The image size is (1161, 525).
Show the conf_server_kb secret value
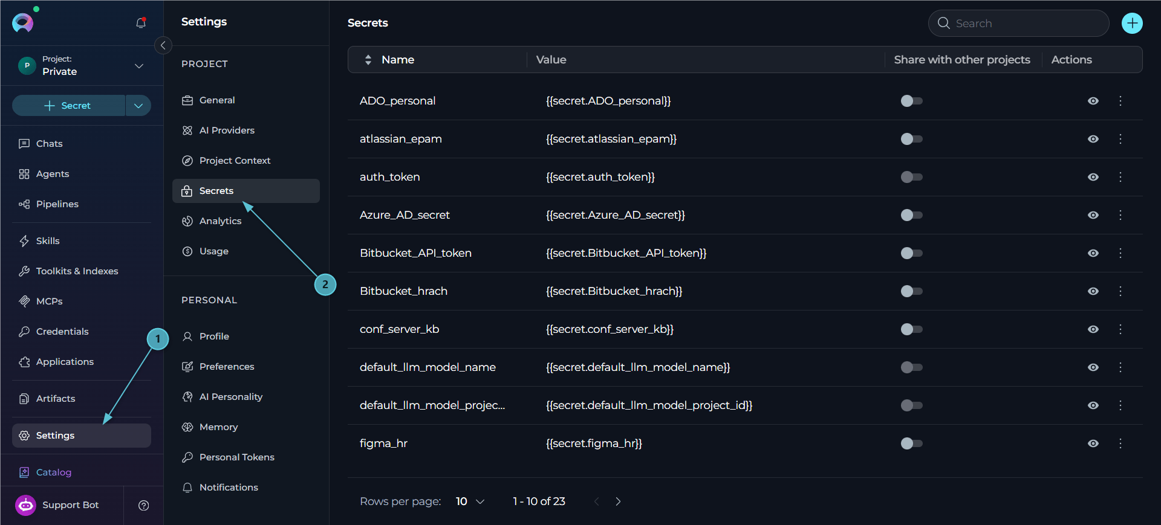click(x=1093, y=329)
